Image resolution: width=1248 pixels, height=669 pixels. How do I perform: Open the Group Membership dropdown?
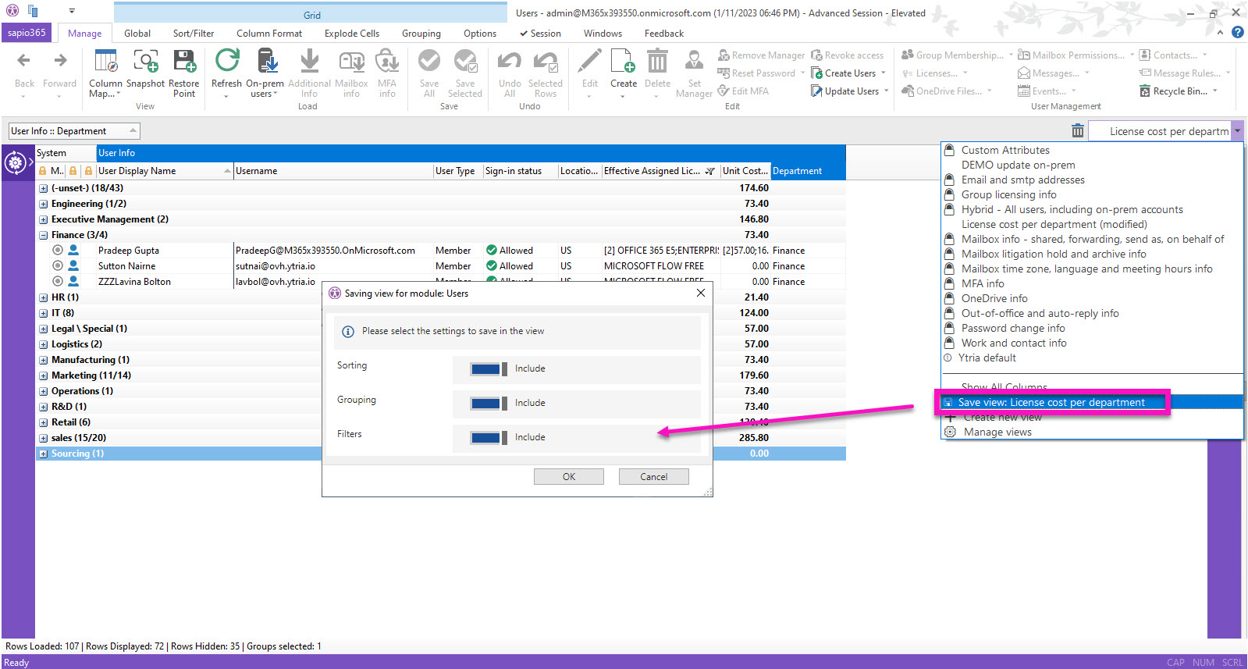[x=958, y=55]
